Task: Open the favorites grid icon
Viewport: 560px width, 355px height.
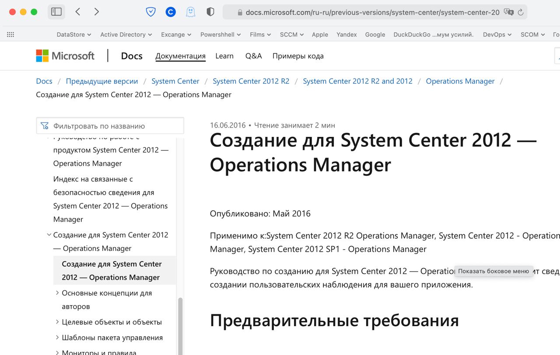Action: (11, 35)
